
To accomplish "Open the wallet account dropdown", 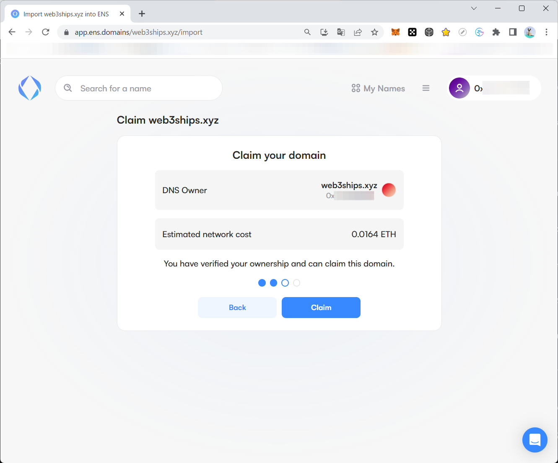I will (x=495, y=88).
